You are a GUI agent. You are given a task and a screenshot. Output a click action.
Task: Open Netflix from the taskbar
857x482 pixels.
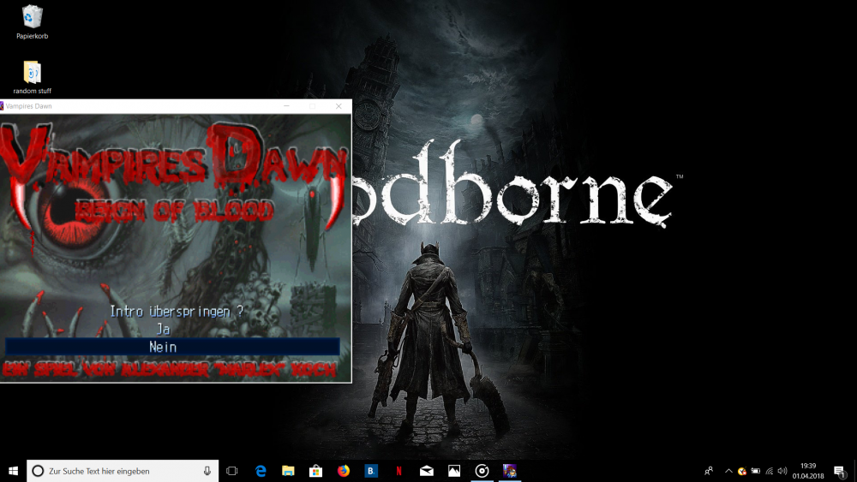click(399, 471)
